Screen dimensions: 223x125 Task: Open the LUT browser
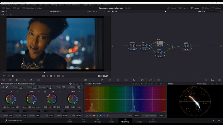[17, 8]
